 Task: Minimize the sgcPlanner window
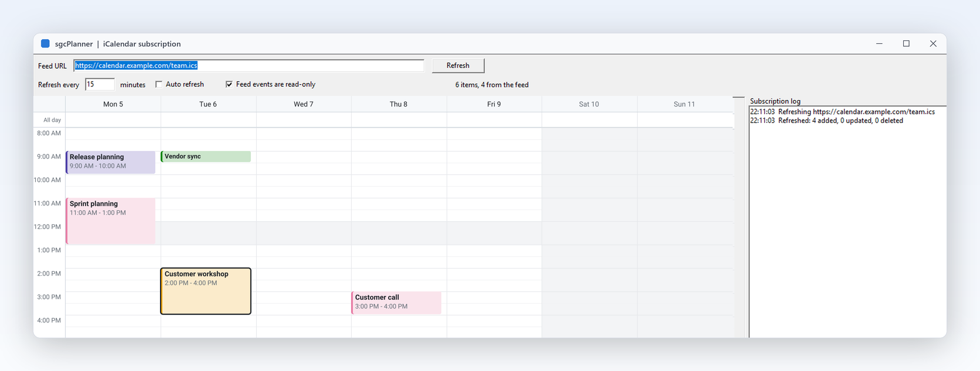coord(879,44)
